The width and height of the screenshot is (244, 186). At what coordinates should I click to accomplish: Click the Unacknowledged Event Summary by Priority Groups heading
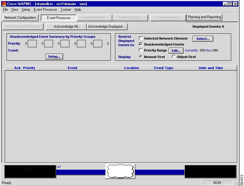coord(53,37)
